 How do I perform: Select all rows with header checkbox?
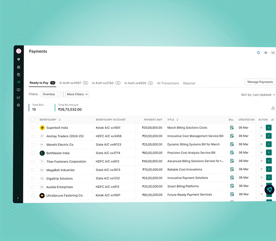pos(33,120)
